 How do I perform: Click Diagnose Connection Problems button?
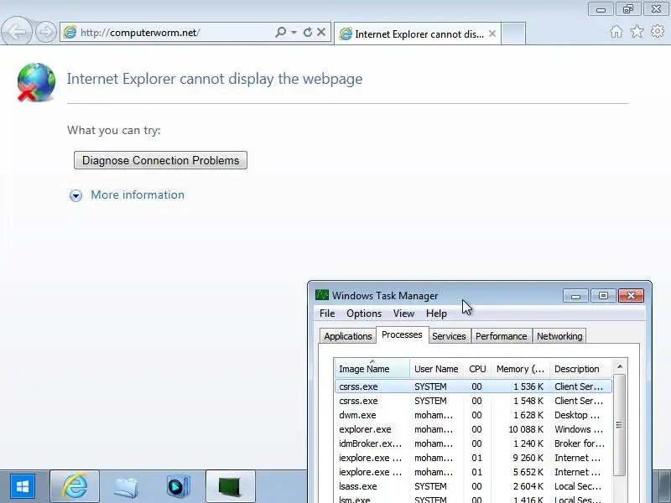(x=160, y=160)
